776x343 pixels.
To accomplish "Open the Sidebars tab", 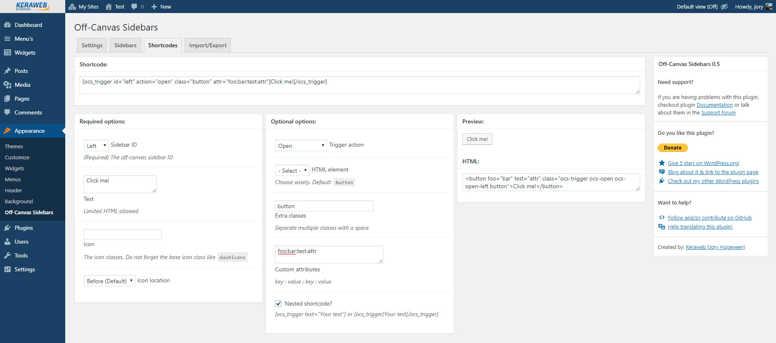I will 125,45.
